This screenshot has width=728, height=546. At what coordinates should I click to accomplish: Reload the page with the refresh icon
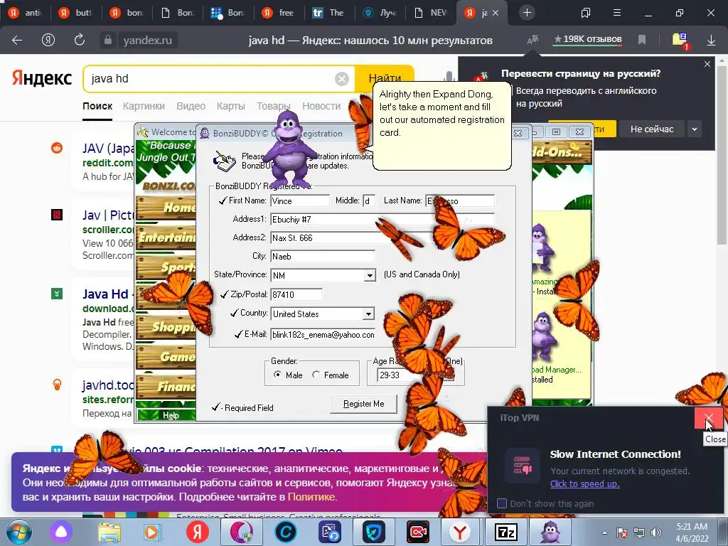(80, 40)
